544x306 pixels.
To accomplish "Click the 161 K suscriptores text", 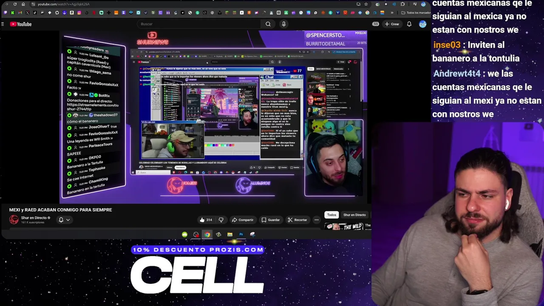I will (33, 222).
